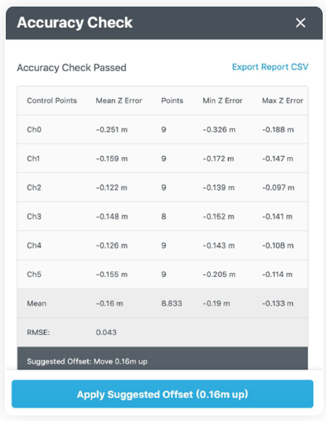Click the Suggested Offset banner text
The image size is (326, 421).
pyautogui.click(x=87, y=361)
